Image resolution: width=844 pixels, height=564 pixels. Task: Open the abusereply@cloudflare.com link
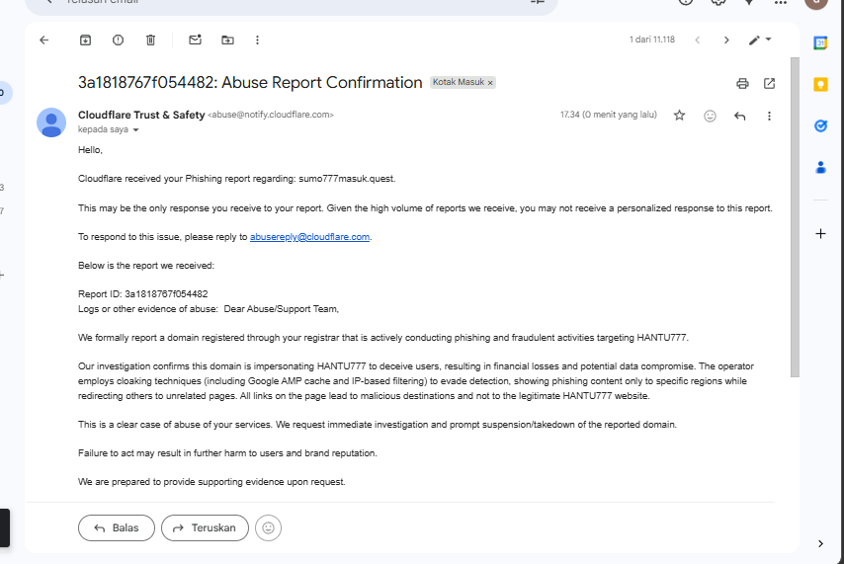click(309, 237)
